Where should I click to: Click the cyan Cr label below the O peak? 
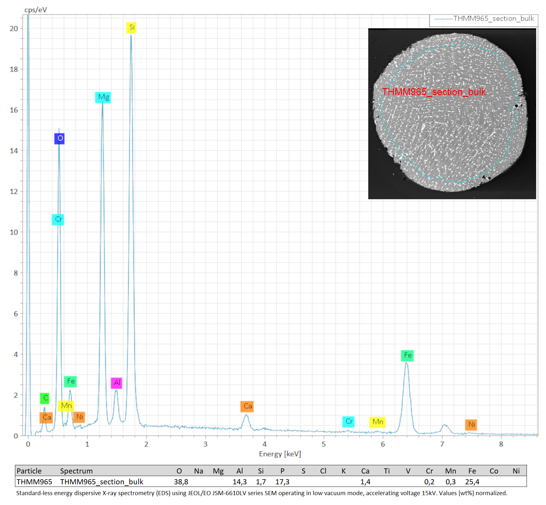tap(58, 220)
